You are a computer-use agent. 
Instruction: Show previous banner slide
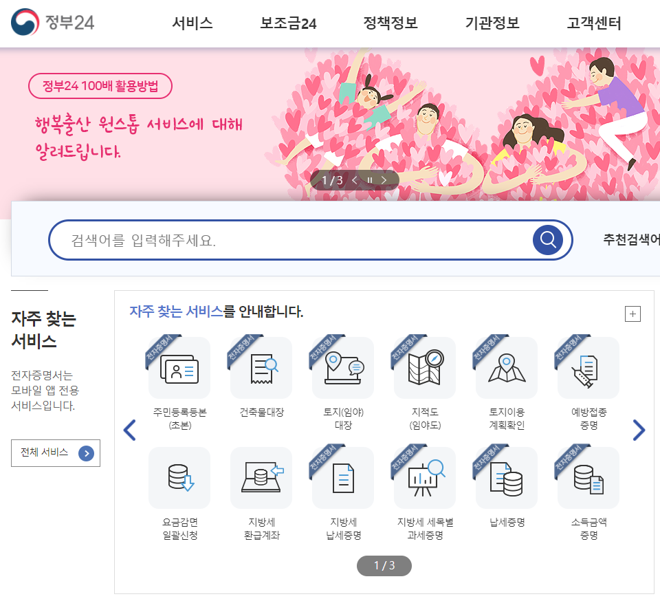[x=355, y=180]
